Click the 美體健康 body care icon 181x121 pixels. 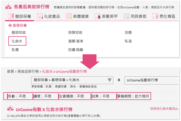pos(69,16)
